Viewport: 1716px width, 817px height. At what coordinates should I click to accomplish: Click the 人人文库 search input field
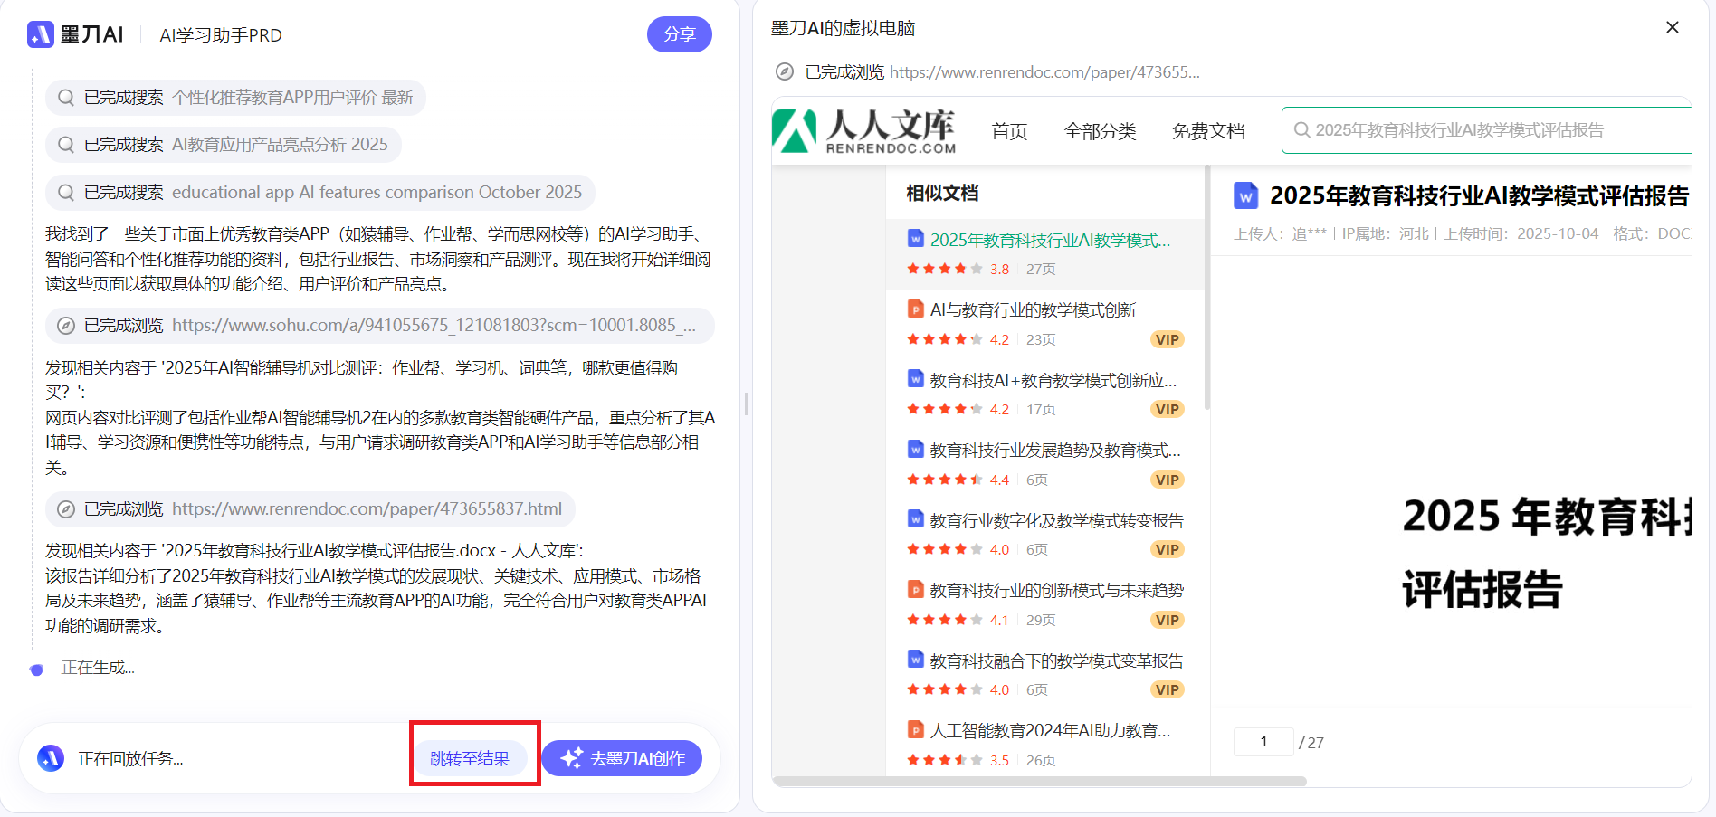pyautogui.click(x=1487, y=130)
